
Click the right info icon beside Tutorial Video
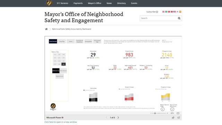(172, 109)
